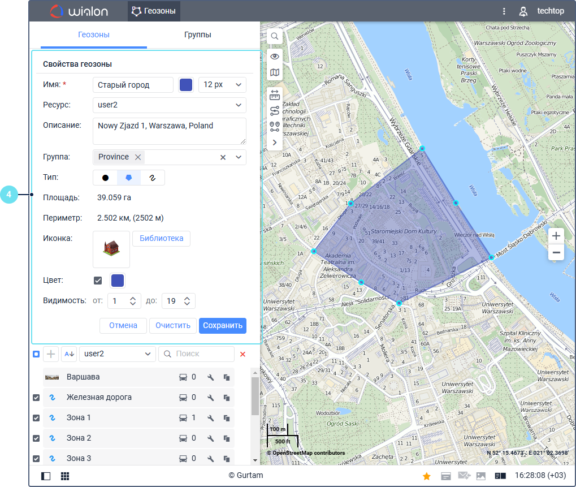The width and height of the screenshot is (576, 487).
Task: Open the Геозоны top menu item
Action: (154, 11)
